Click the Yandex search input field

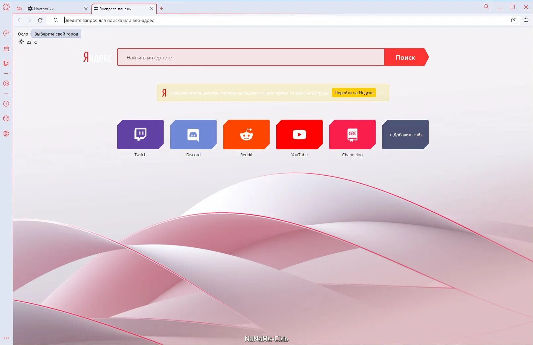coord(251,57)
